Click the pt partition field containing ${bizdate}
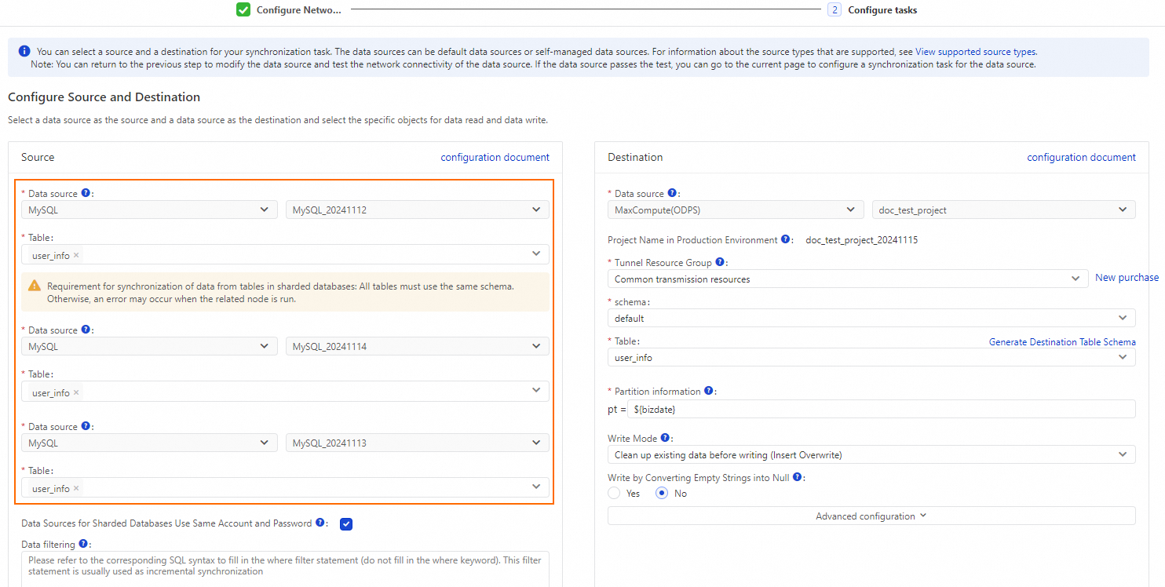Viewport: 1165px width, 587px height. (x=881, y=409)
